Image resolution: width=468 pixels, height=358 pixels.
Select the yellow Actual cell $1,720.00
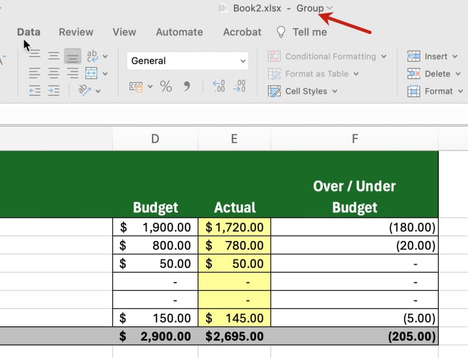[x=234, y=227]
